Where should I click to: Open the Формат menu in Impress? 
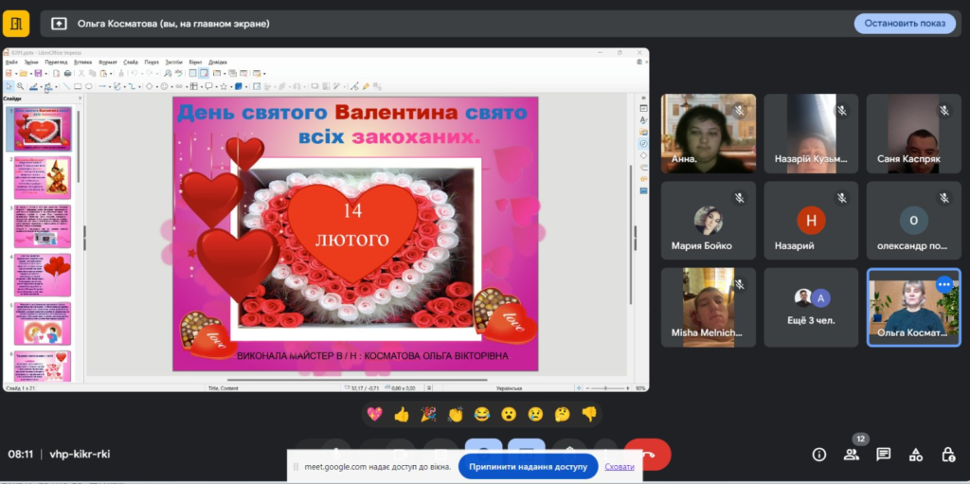tap(108, 62)
